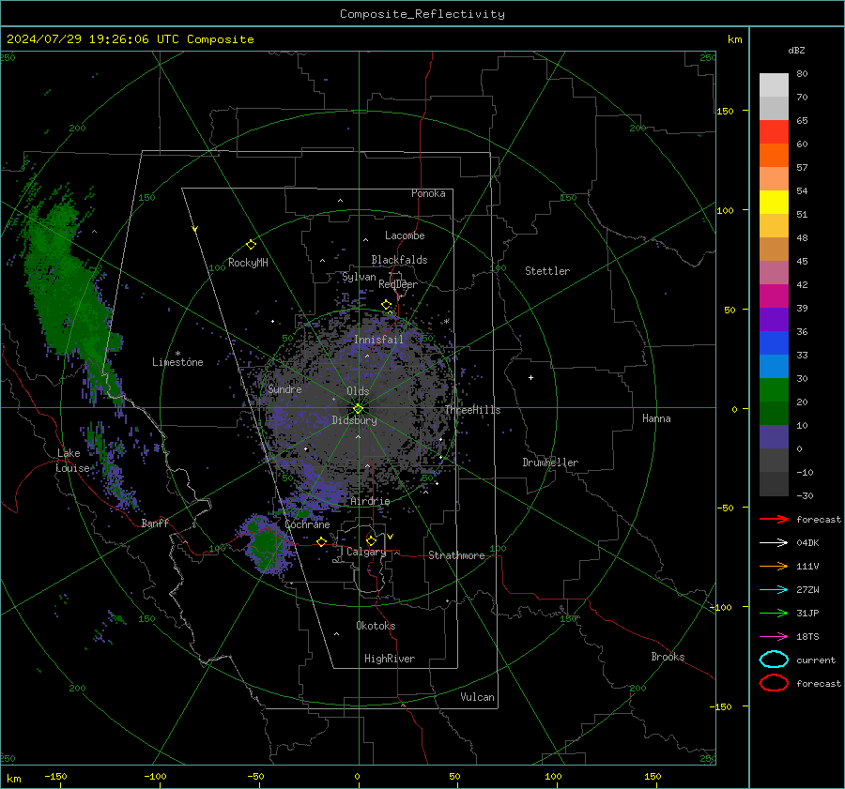
Task: Click the Banff label
Action: tap(155, 523)
